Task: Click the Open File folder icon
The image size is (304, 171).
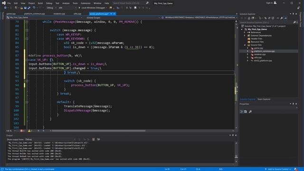Action: click(21, 8)
